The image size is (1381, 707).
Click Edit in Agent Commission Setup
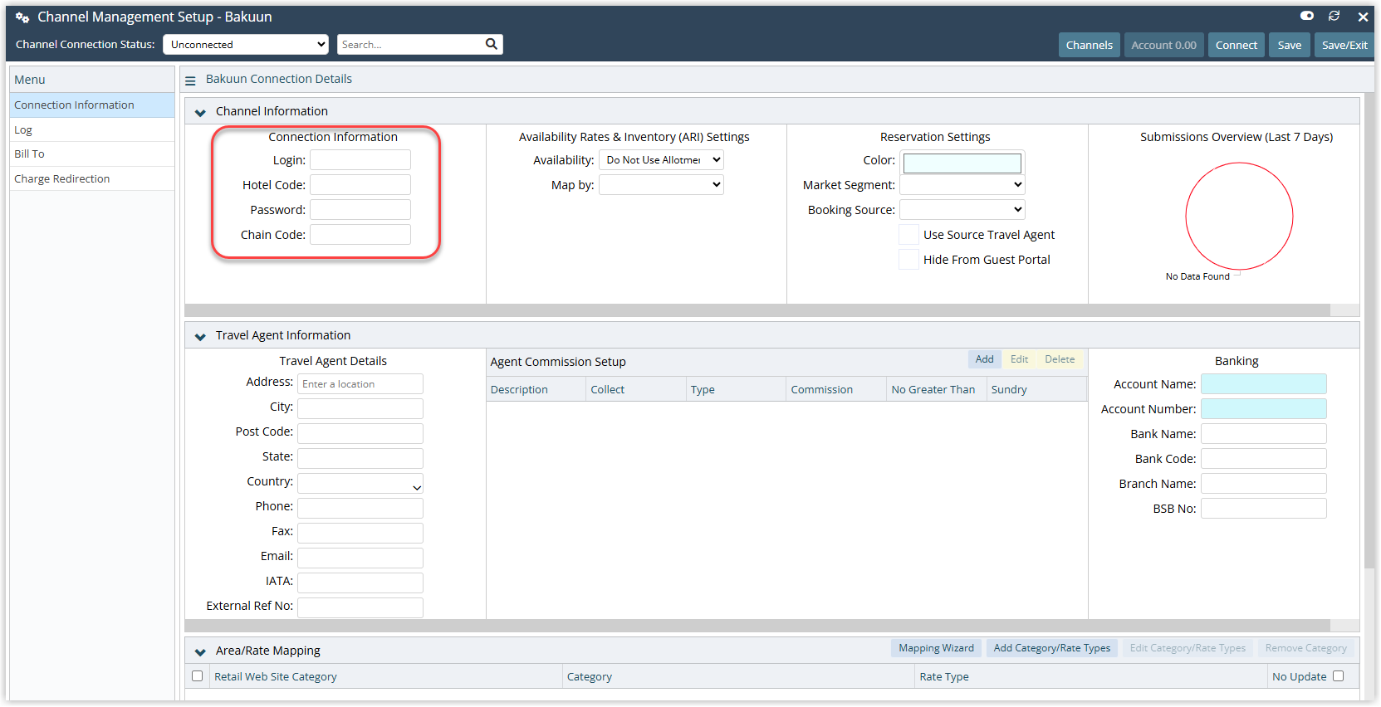[1019, 359]
